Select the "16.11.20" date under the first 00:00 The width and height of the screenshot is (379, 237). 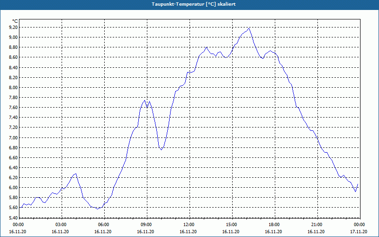pyautogui.click(x=18, y=232)
